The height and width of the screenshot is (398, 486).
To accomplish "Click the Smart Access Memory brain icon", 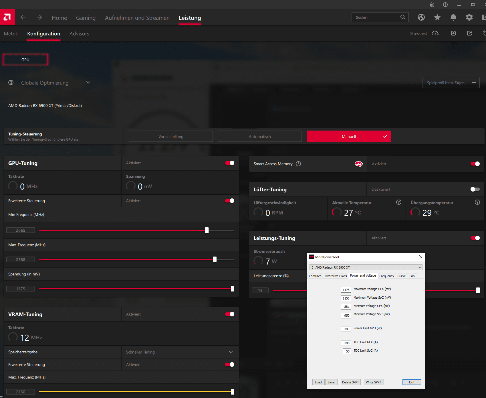I will tap(358, 164).
